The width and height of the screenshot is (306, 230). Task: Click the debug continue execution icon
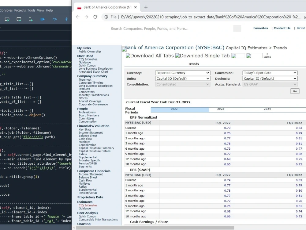point(43,19)
